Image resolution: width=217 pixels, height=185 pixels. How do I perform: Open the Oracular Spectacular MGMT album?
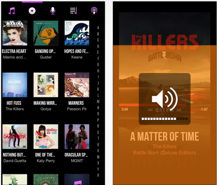click(77, 137)
